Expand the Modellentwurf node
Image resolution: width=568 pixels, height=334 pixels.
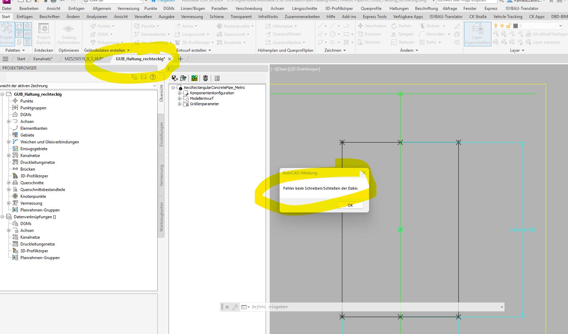[x=179, y=98]
